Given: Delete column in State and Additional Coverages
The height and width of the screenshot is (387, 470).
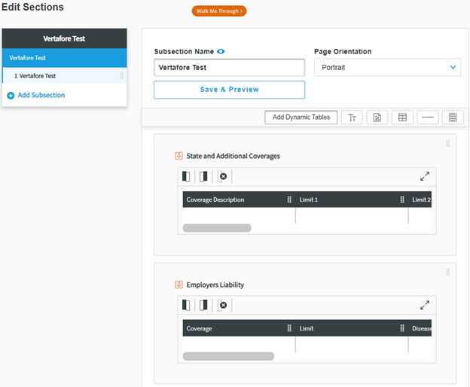Looking at the screenshot, I should 222,176.
